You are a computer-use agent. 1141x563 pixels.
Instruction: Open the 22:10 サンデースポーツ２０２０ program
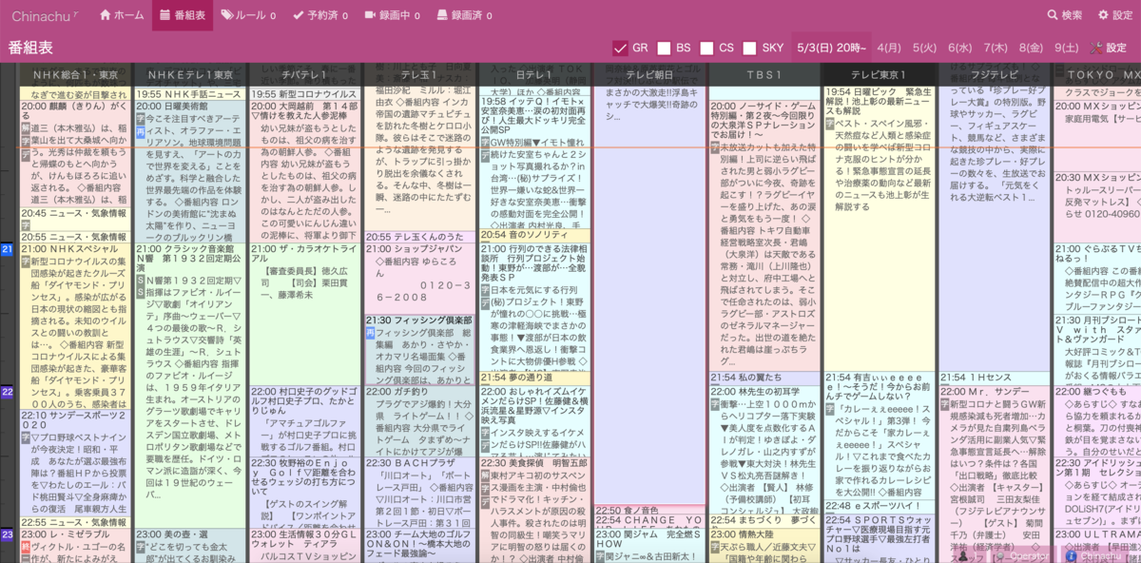76,461
